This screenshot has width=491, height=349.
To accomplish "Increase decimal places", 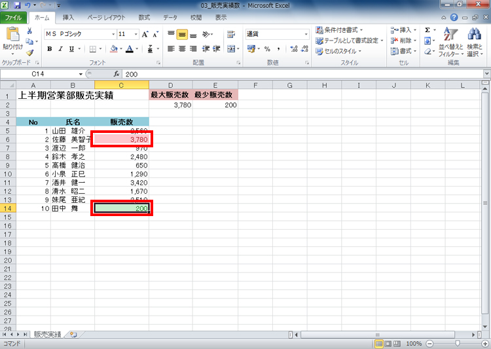I will (294, 48).
